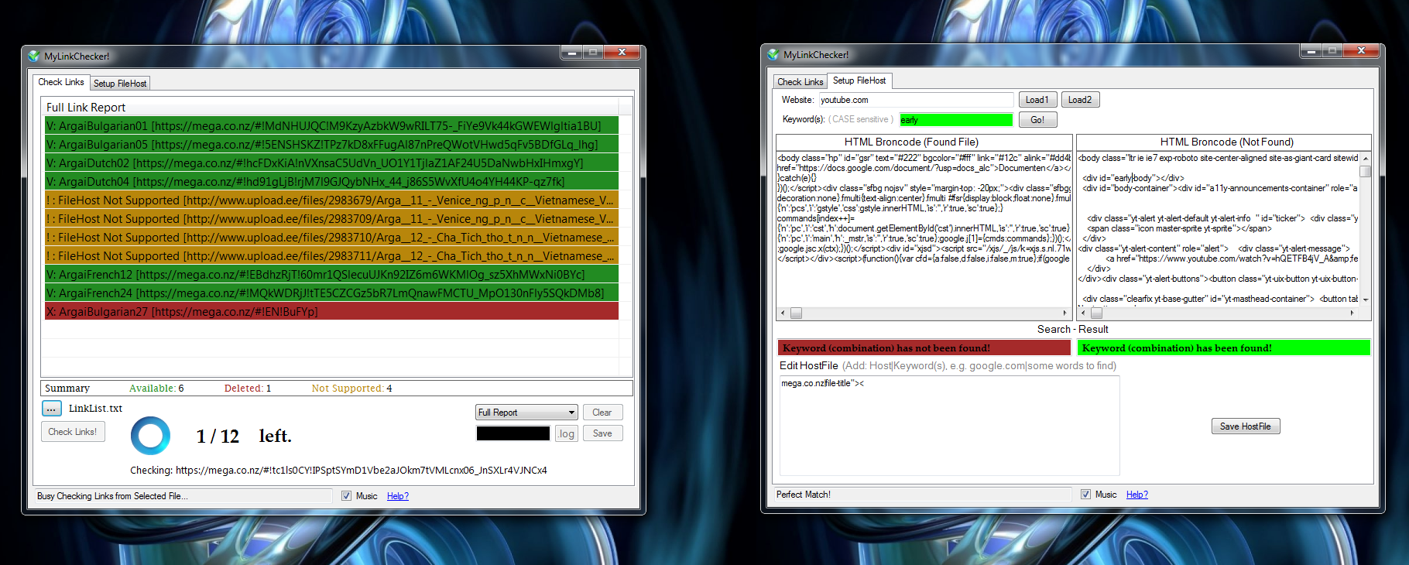Select the ArgaiBulgarian05 link row
Image resolution: width=1409 pixels, height=565 pixels.
point(331,144)
